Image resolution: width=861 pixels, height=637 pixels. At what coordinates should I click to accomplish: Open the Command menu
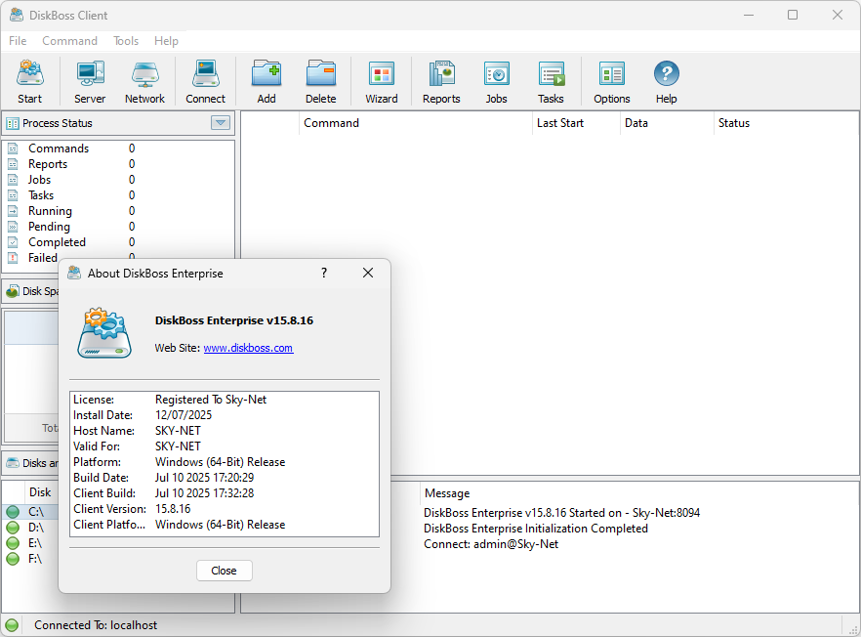tap(69, 41)
